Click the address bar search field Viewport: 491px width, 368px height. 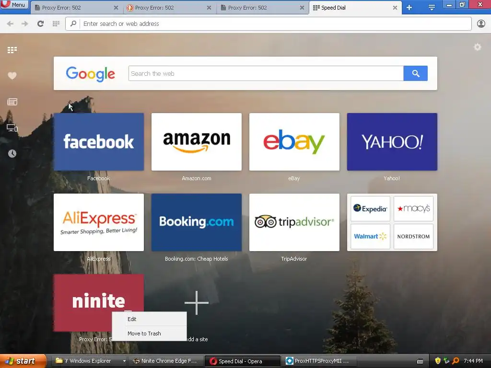[x=269, y=24]
